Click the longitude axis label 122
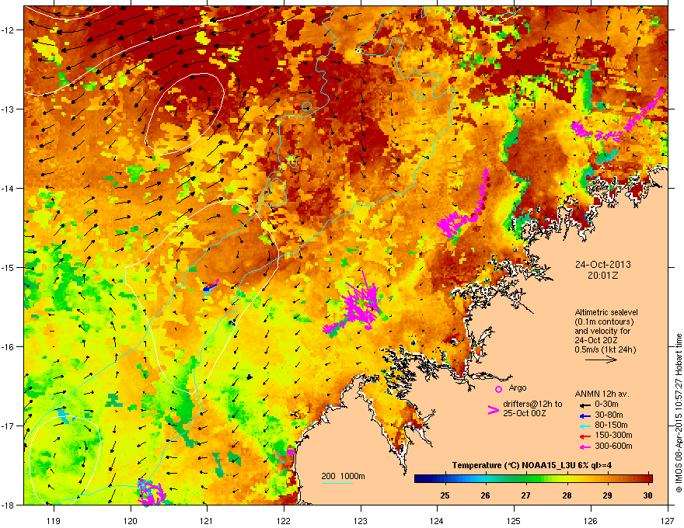 tap(284, 520)
